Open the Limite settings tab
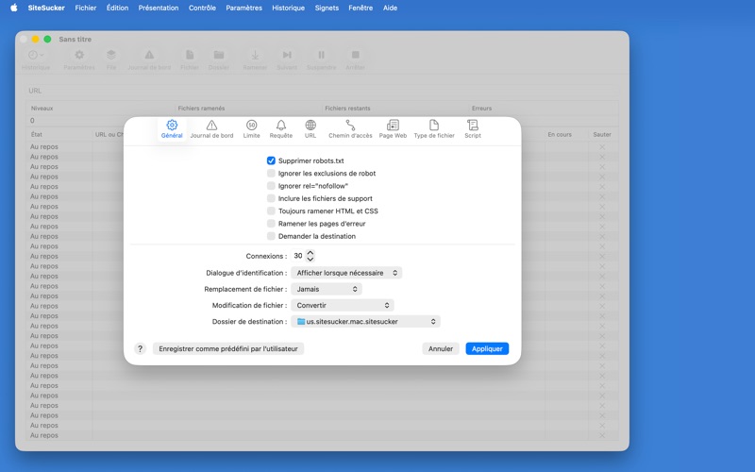This screenshot has height=472, width=755. click(x=251, y=129)
